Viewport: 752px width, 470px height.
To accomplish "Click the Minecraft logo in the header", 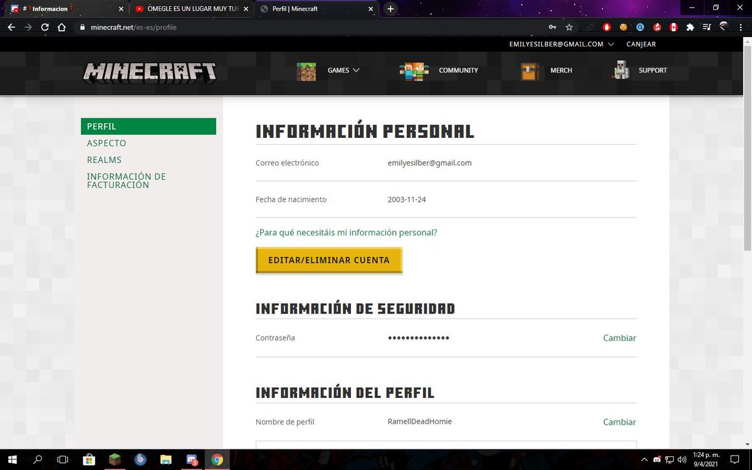I will 149,71.
